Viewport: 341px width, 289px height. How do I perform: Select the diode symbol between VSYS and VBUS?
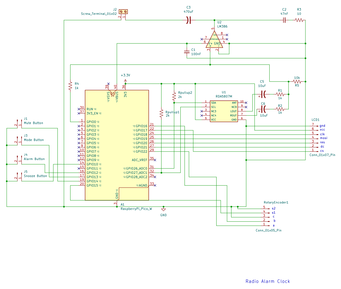pyautogui.click(x=113, y=94)
